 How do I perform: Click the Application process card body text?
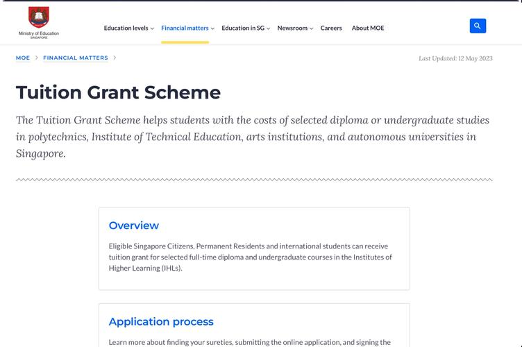pos(250,342)
